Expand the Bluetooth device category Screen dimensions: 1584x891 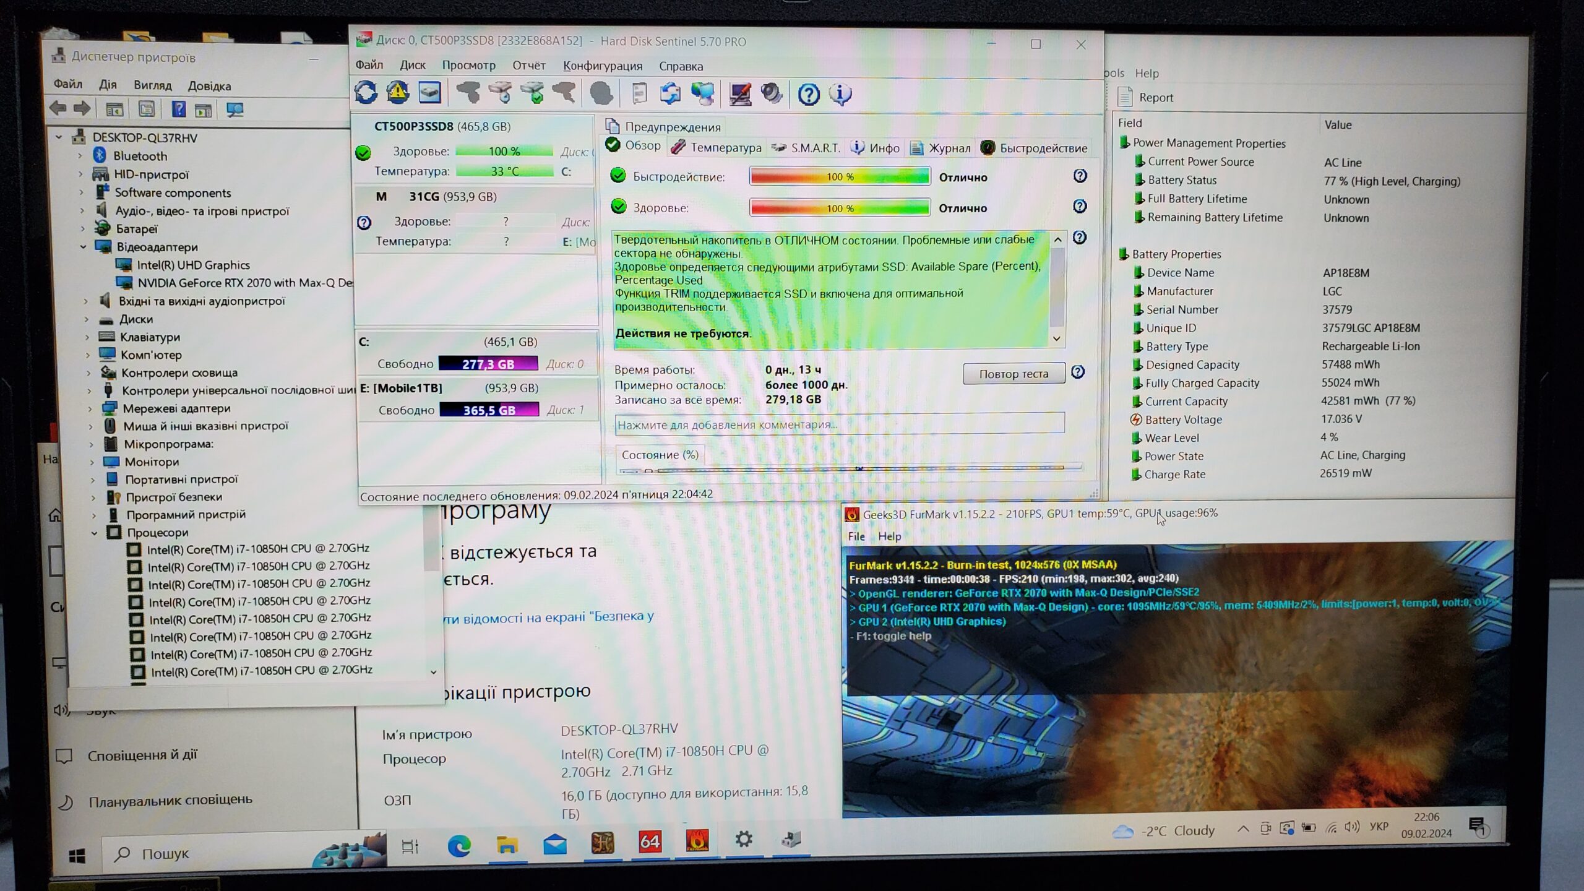pos(80,156)
